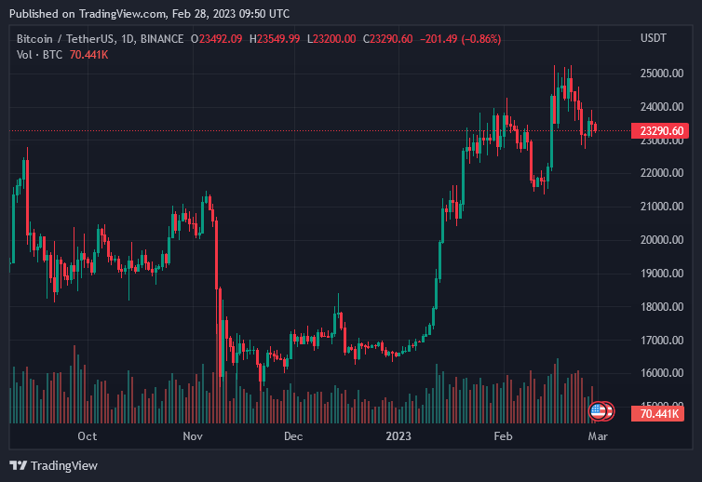Click the Vol · BTC indicator legend
Viewport: 702px width, 482px height.
[37, 55]
